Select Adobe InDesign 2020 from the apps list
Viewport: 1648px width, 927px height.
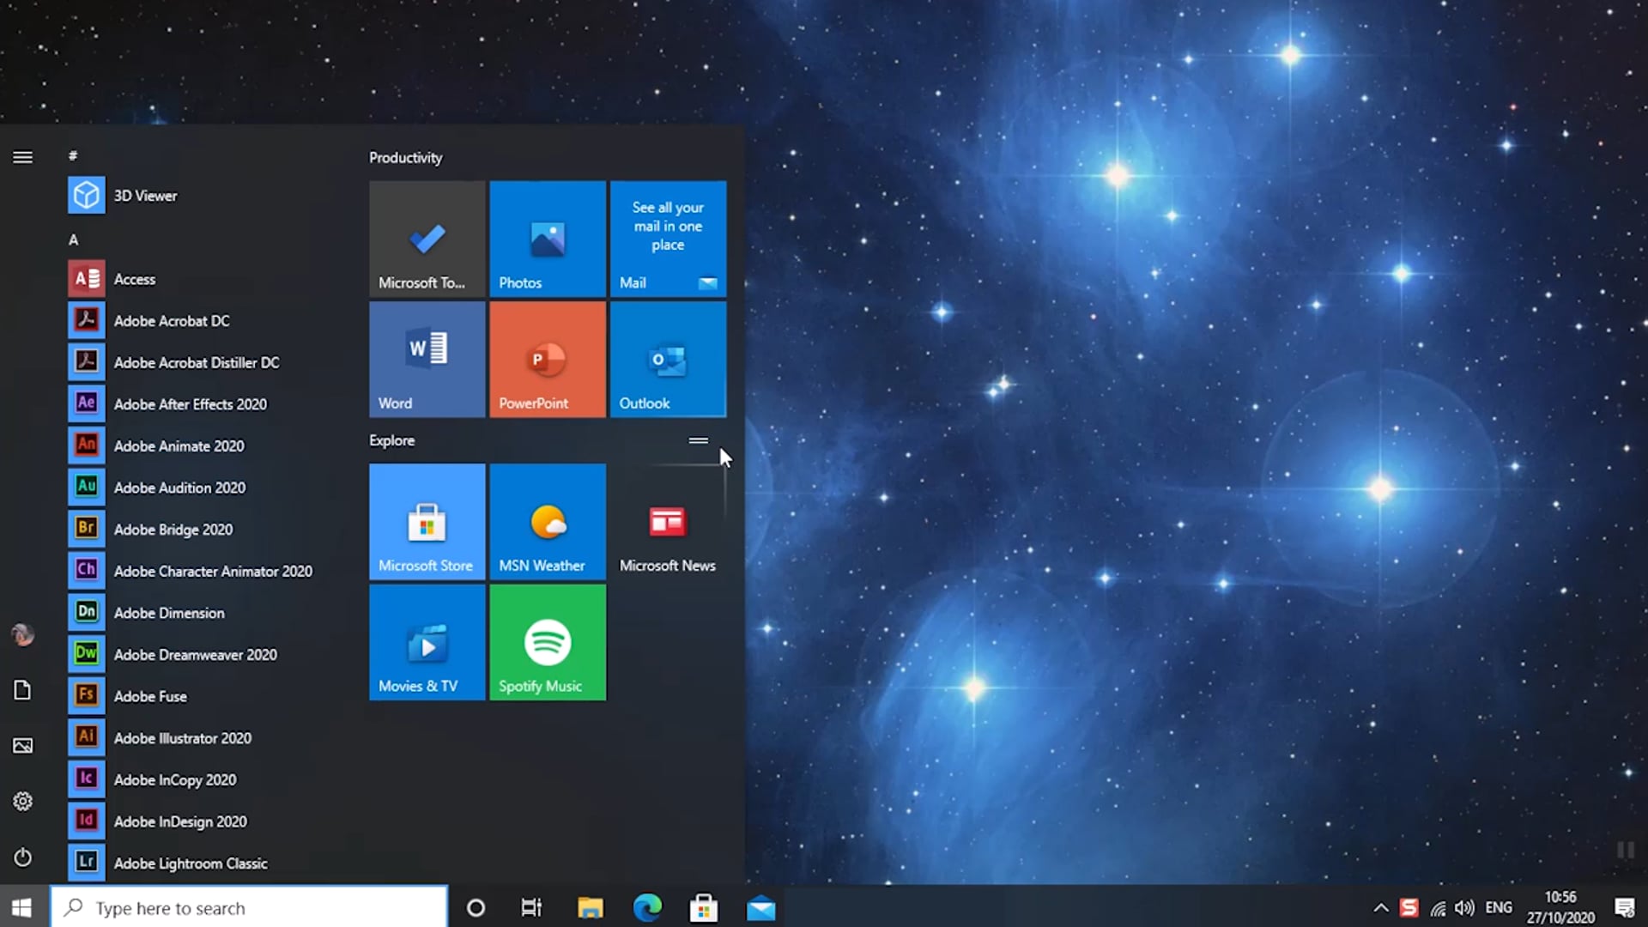[180, 821]
